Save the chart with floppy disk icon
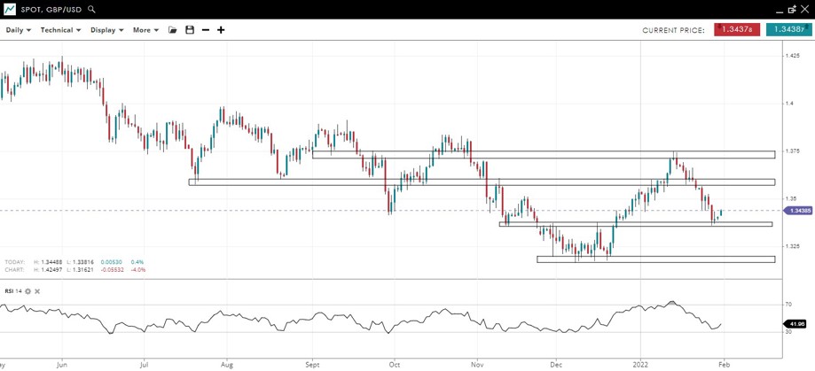The height and width of the screenshot is (371, 815). (x=189, y=30)
